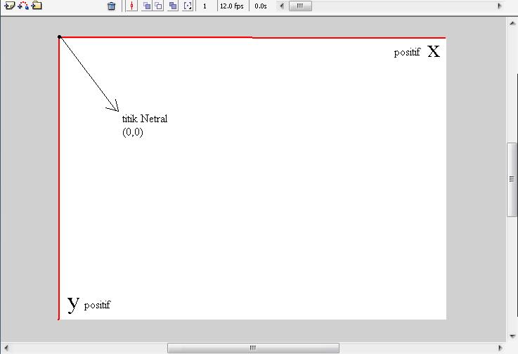Click the current frame number 1

pyautogui.click(x=205, y=6)
